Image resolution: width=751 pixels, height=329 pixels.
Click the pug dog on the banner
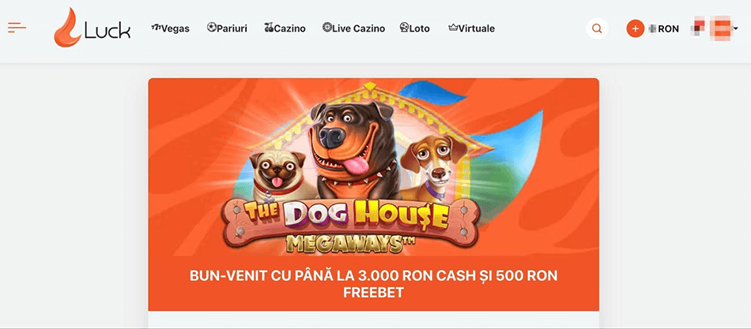[279, 176]
